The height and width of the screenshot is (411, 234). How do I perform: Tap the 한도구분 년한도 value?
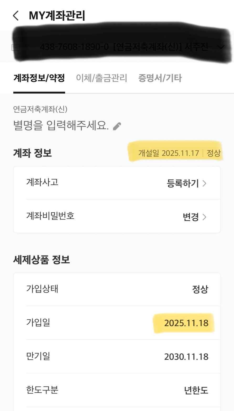click(x=196, y=390)
